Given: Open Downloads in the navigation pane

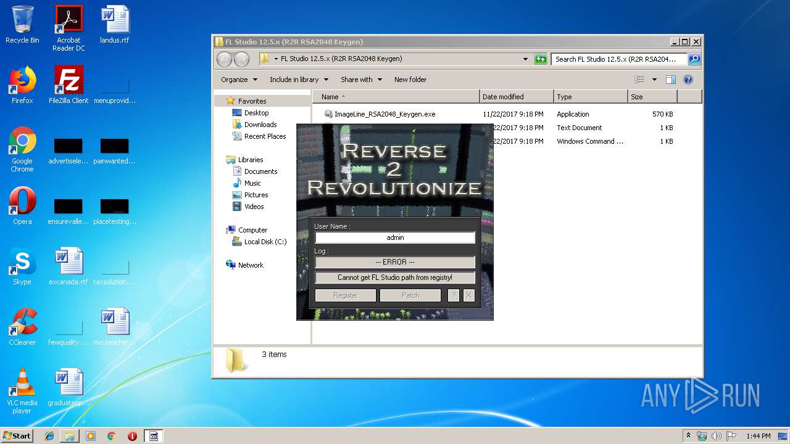Looking at the screenshot, I should pyautogui.click(x=260, y=125).
